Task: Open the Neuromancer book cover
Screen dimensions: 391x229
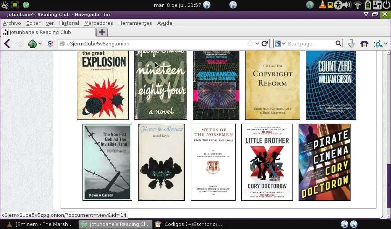Action: pyautogui.click(x=216, y=85)
